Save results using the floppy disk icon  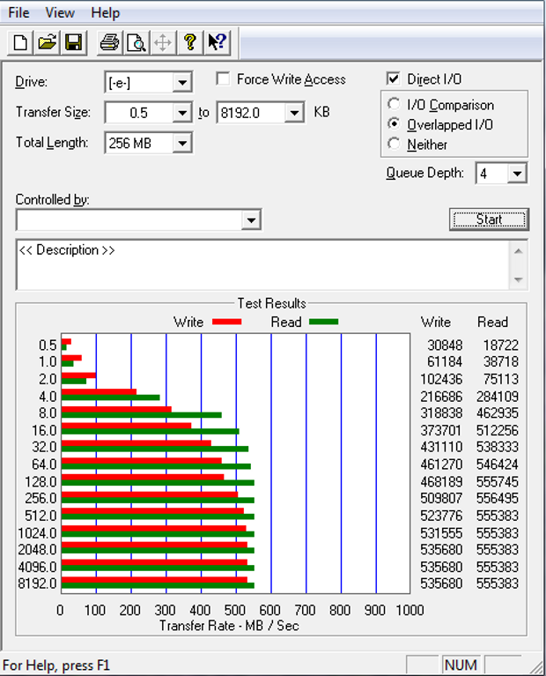point(73,42)
